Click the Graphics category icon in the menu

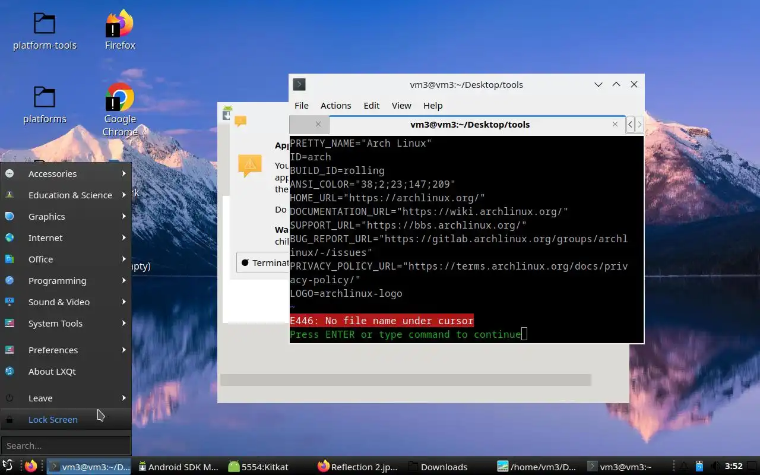point(9,217)
